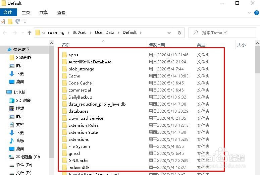Select the AutofillStrikeDatabase folder
260x175 pixels.
[90, 62]
